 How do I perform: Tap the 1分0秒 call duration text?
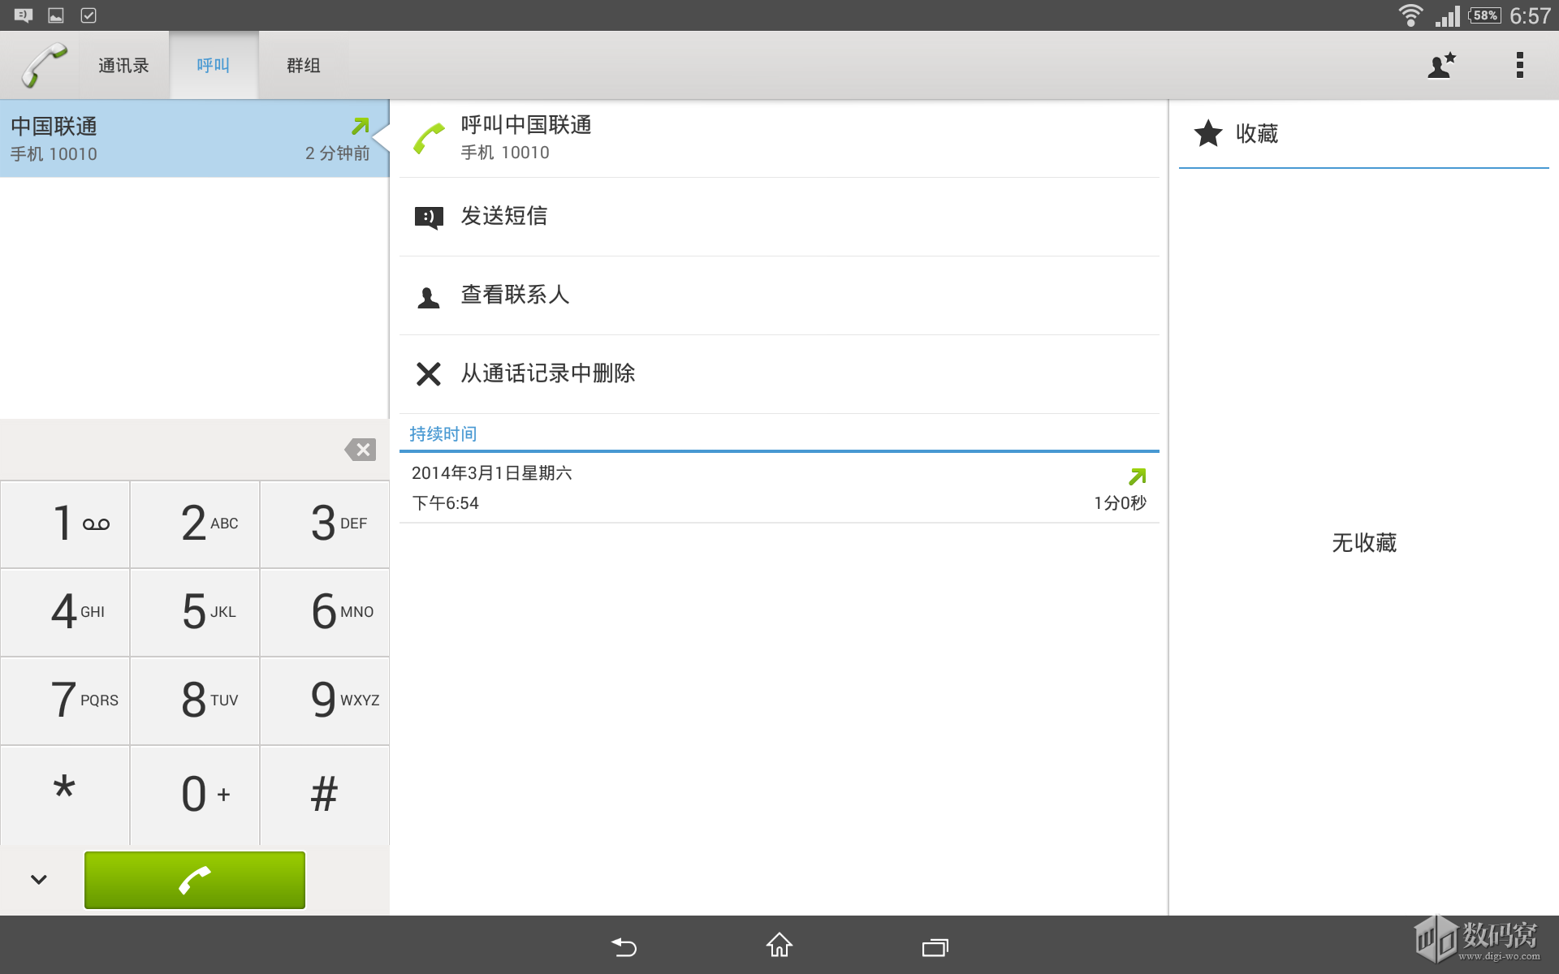[x=1120, y=503]
